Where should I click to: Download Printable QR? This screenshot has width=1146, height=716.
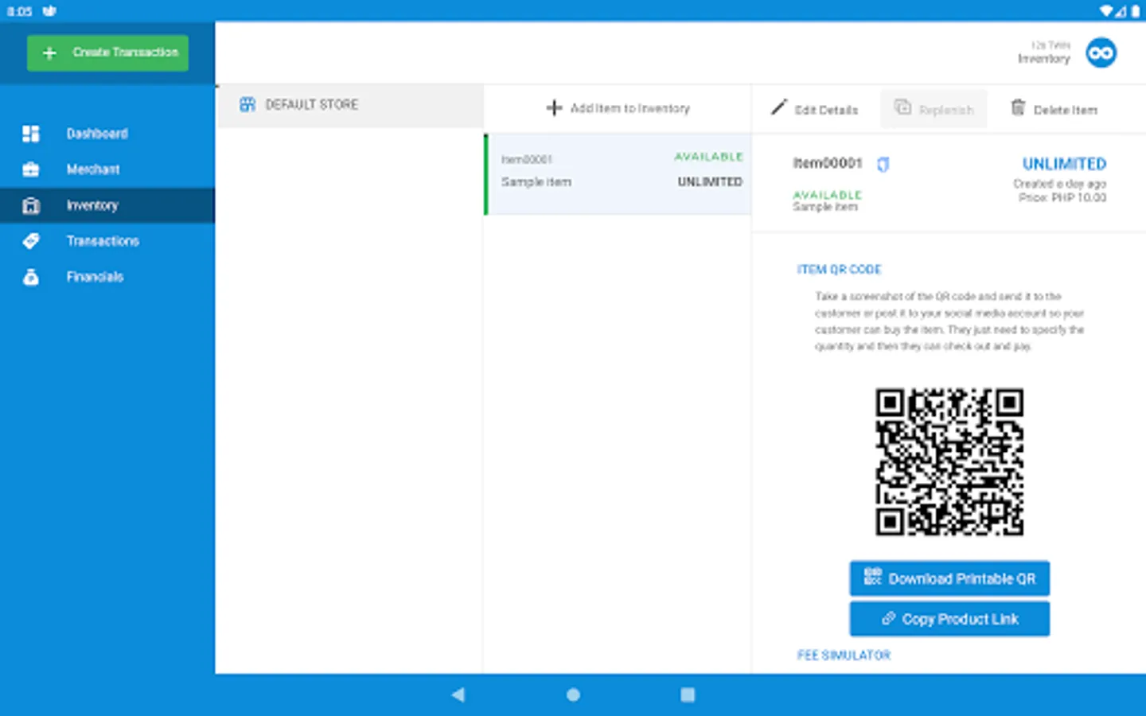949,578
